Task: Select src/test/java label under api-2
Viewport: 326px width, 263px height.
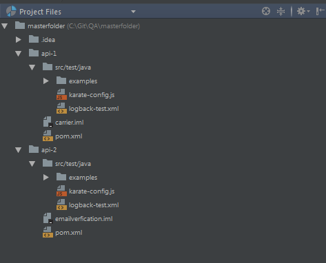Action: (73, 164)
